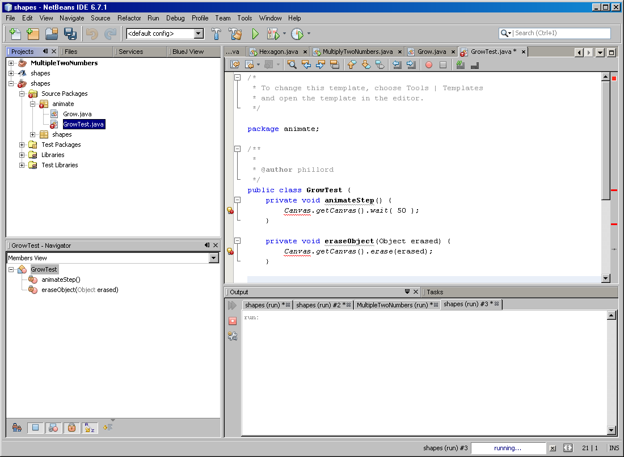Switch to the Tasks panel tab
The width and height of the screenshot is (624, 457).
point(435,292)
